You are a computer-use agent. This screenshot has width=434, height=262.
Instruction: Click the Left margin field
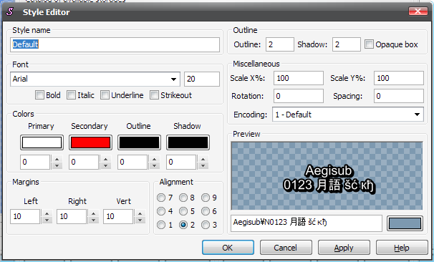25,216
